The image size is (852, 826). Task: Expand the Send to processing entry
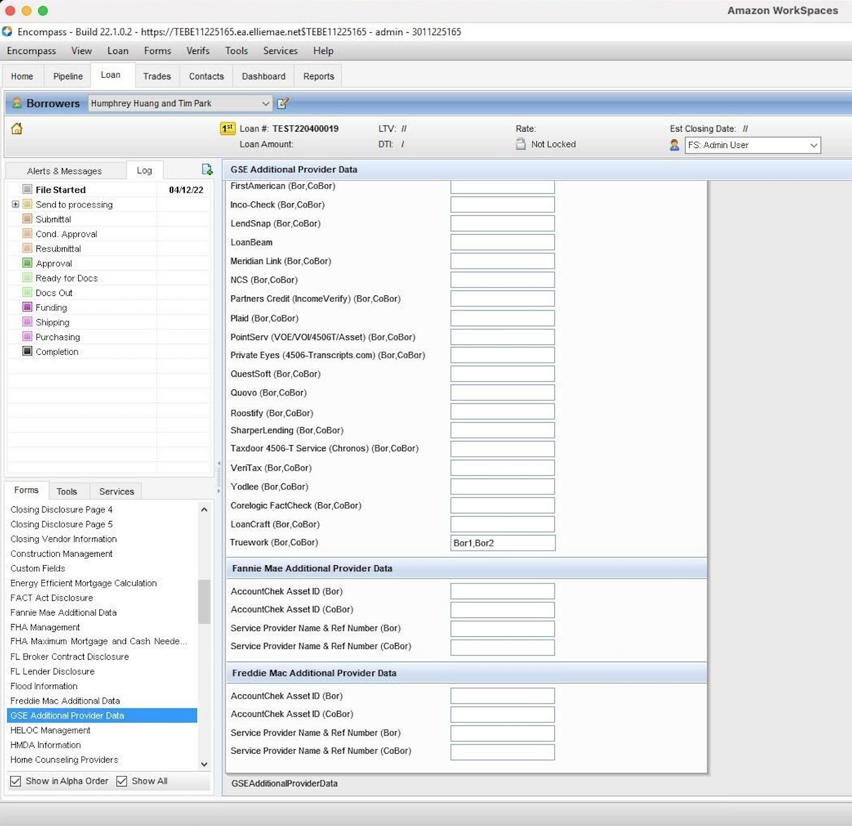[15, 204]
